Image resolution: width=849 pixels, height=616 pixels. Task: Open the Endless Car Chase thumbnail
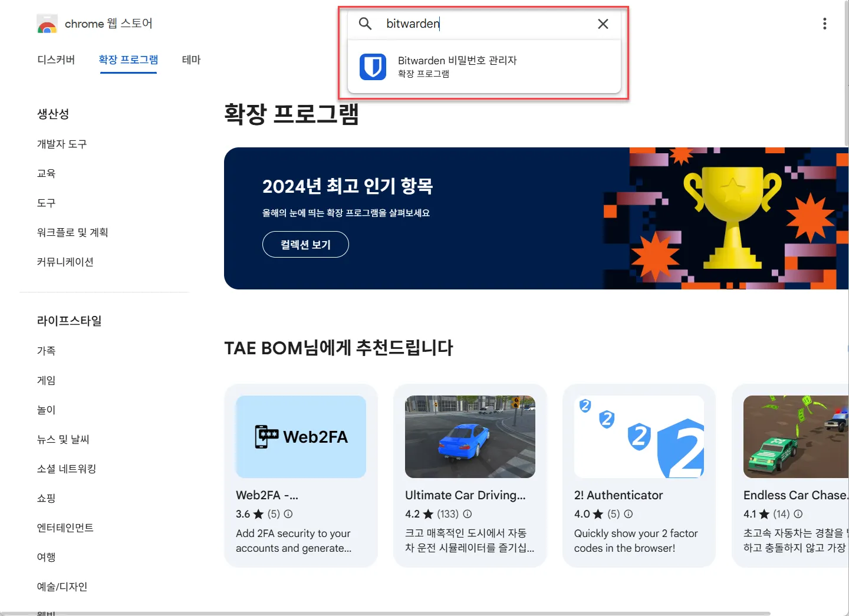point(796,437)
